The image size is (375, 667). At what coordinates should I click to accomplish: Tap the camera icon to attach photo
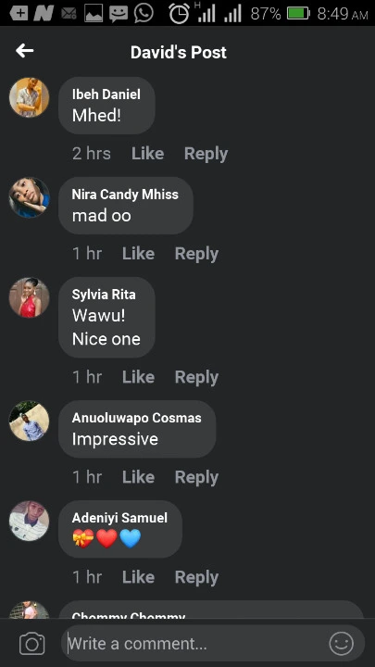pyautogui.click(x=31, y=644)
